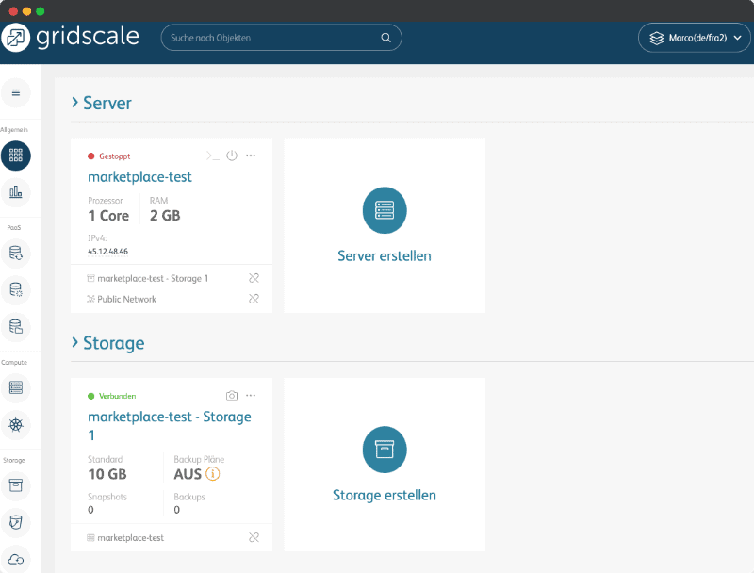The height and width of the screenshot is (573, 754).
Task: Click the Allgemein sidebar group label
Action: (14, 130)
